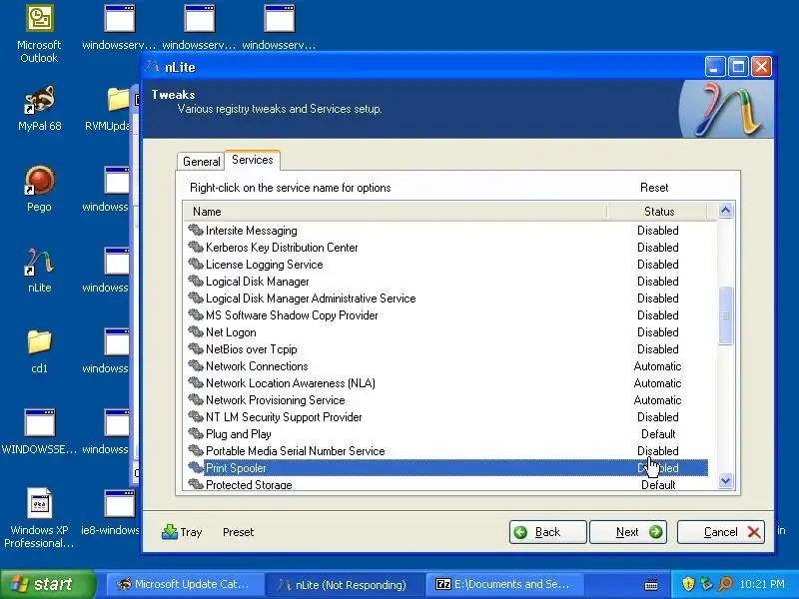Click the network computers tray icon
799x599 pixels.
pos(706,584)
